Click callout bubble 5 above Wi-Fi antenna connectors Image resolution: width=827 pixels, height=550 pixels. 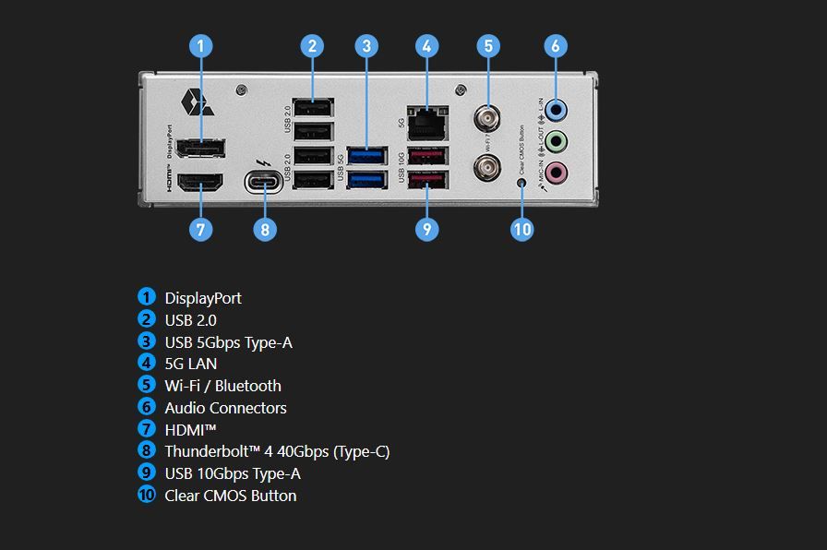[x=488, y=46]
